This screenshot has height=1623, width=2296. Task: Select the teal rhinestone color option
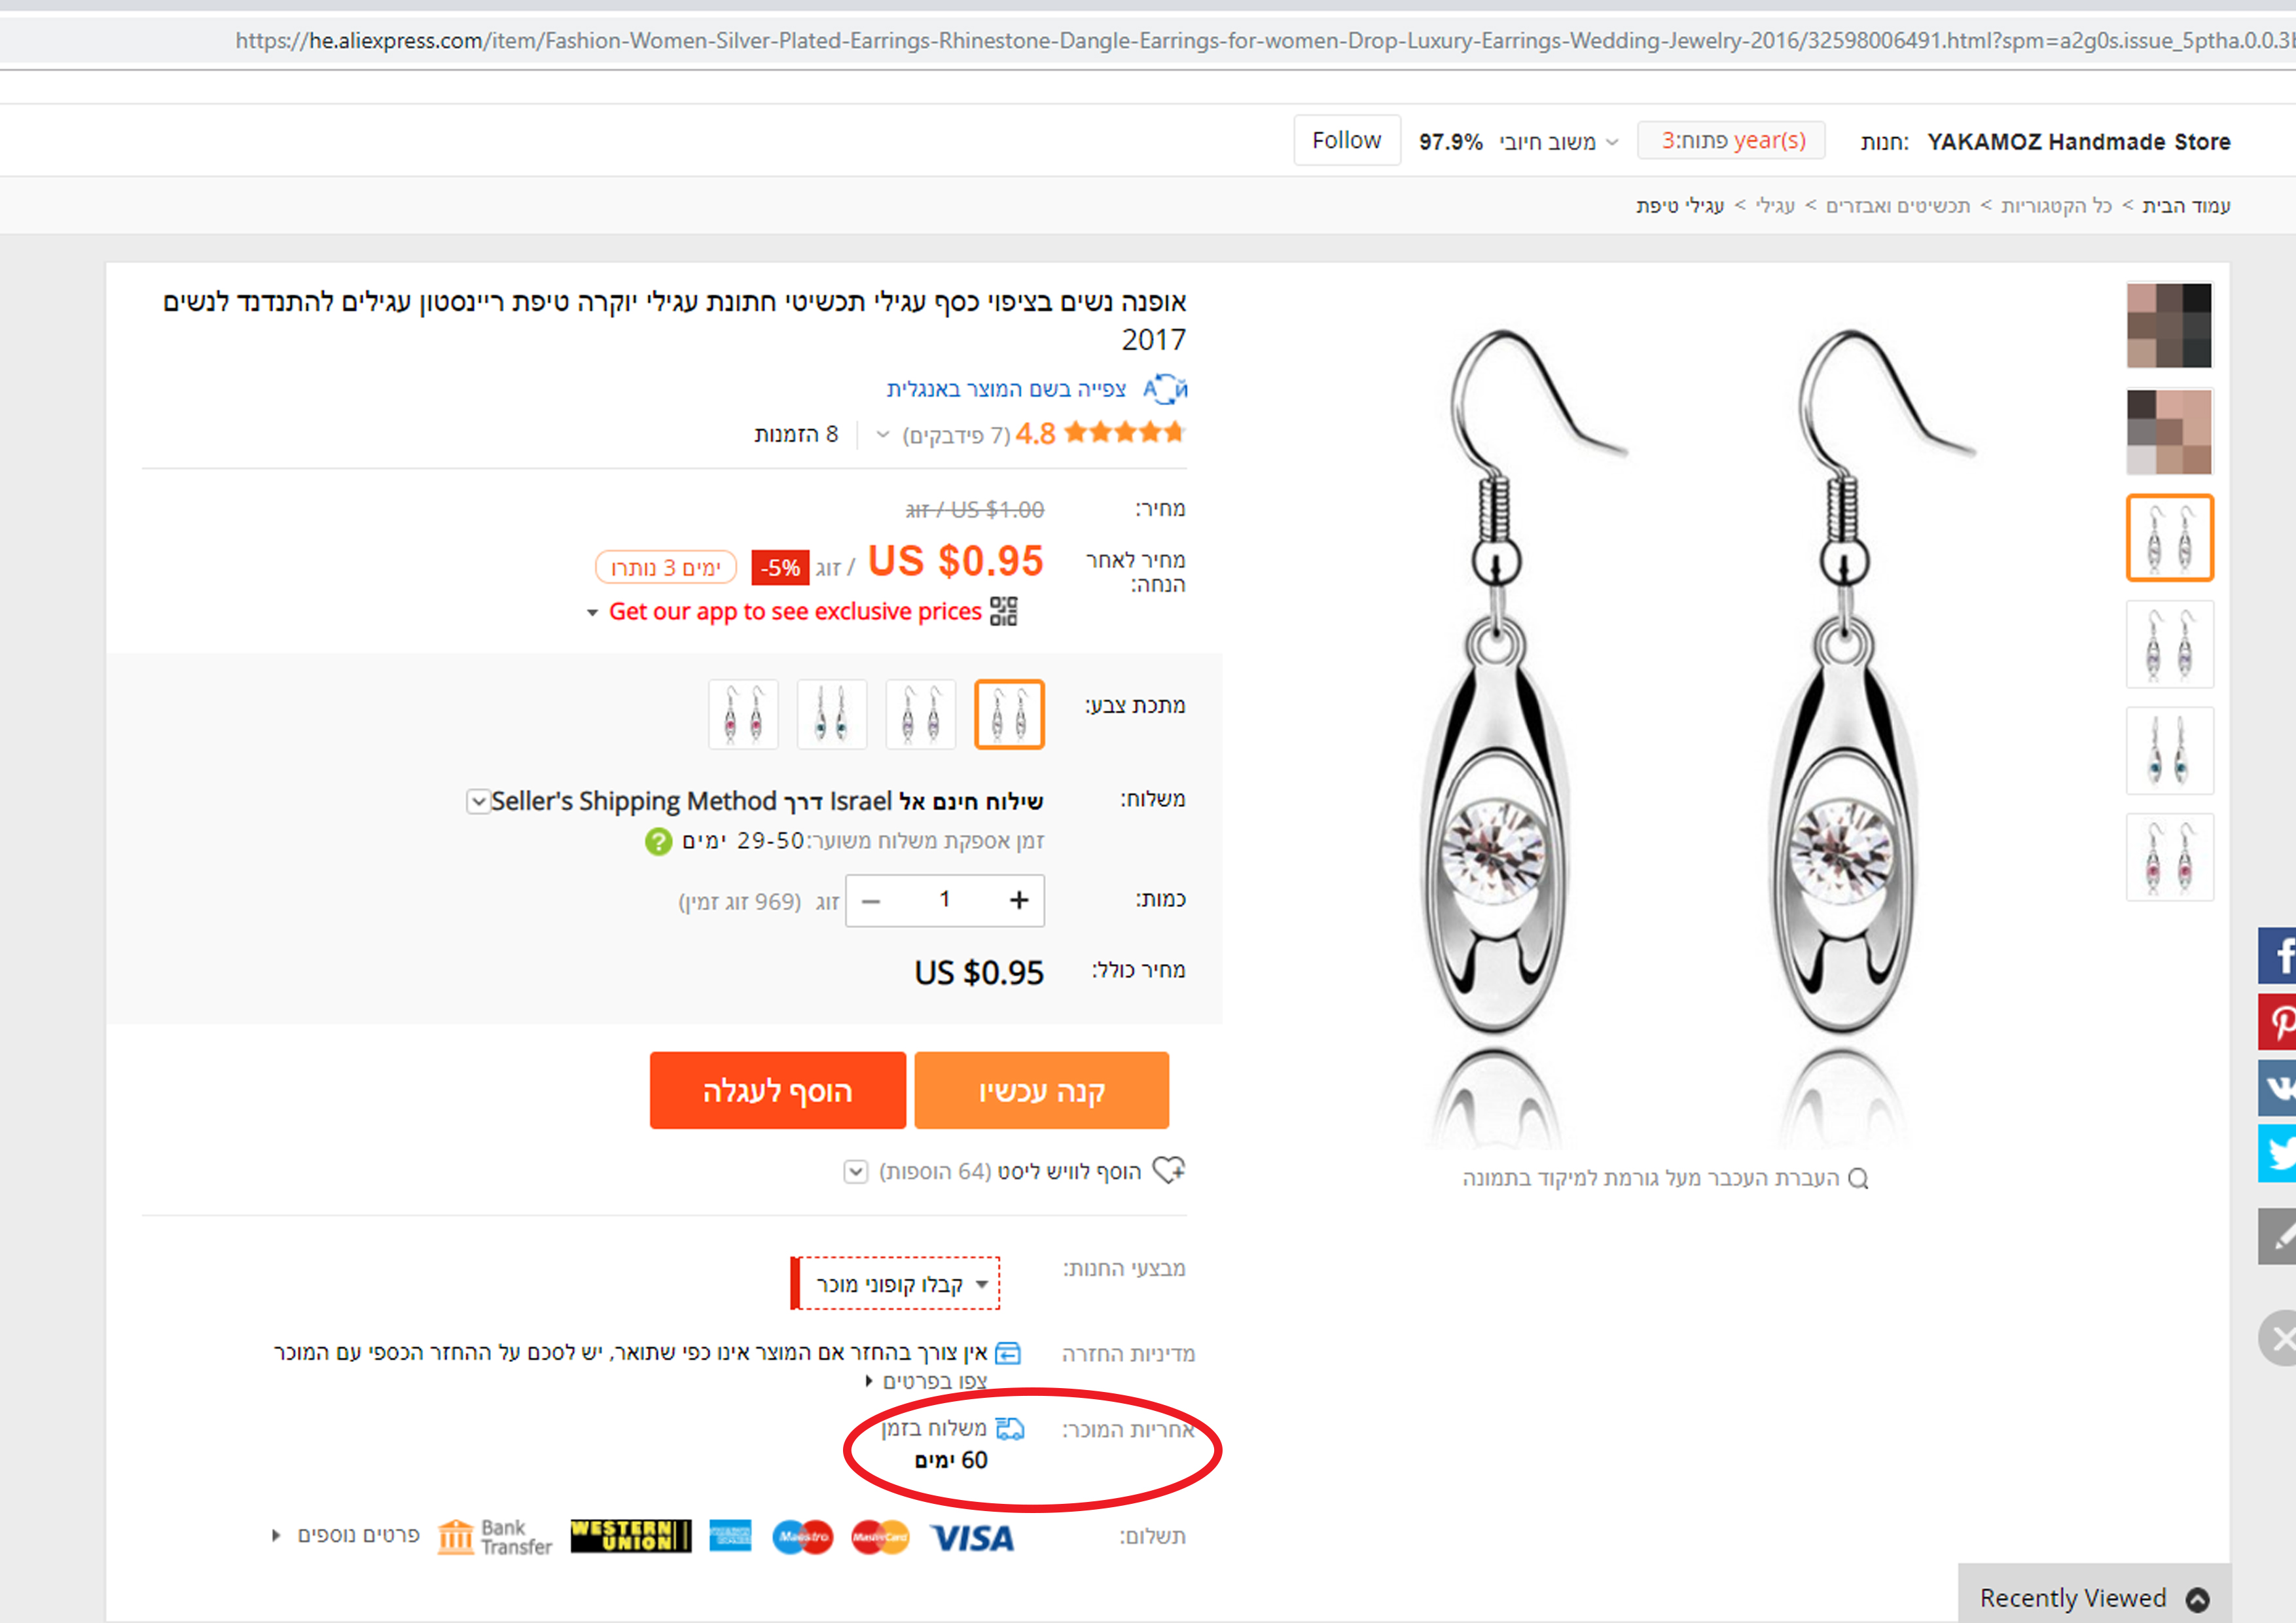click(831, 714)
